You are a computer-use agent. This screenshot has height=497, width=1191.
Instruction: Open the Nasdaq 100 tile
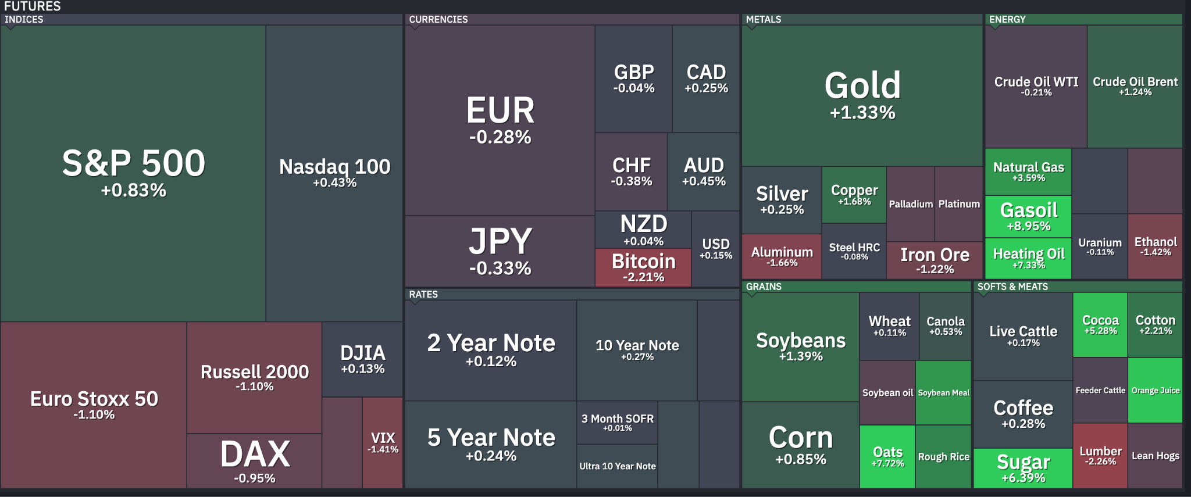334,173
